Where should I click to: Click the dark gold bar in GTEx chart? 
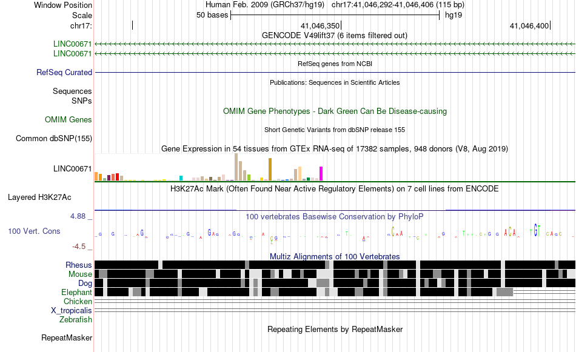point(270,169)
